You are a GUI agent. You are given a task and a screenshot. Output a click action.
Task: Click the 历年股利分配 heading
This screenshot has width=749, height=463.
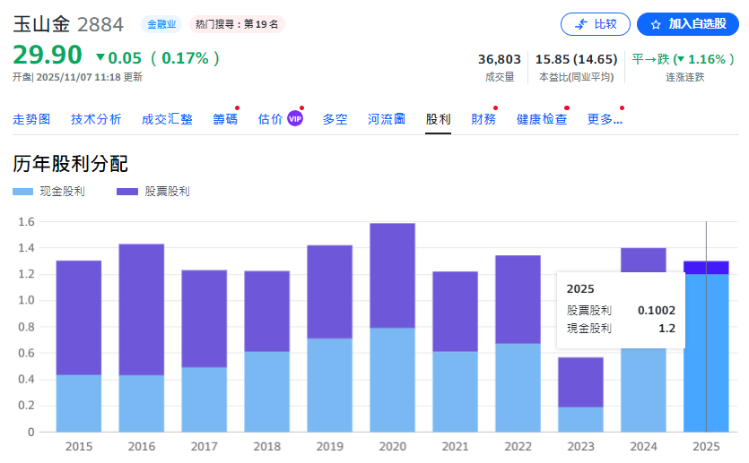[x=70, y=164]
